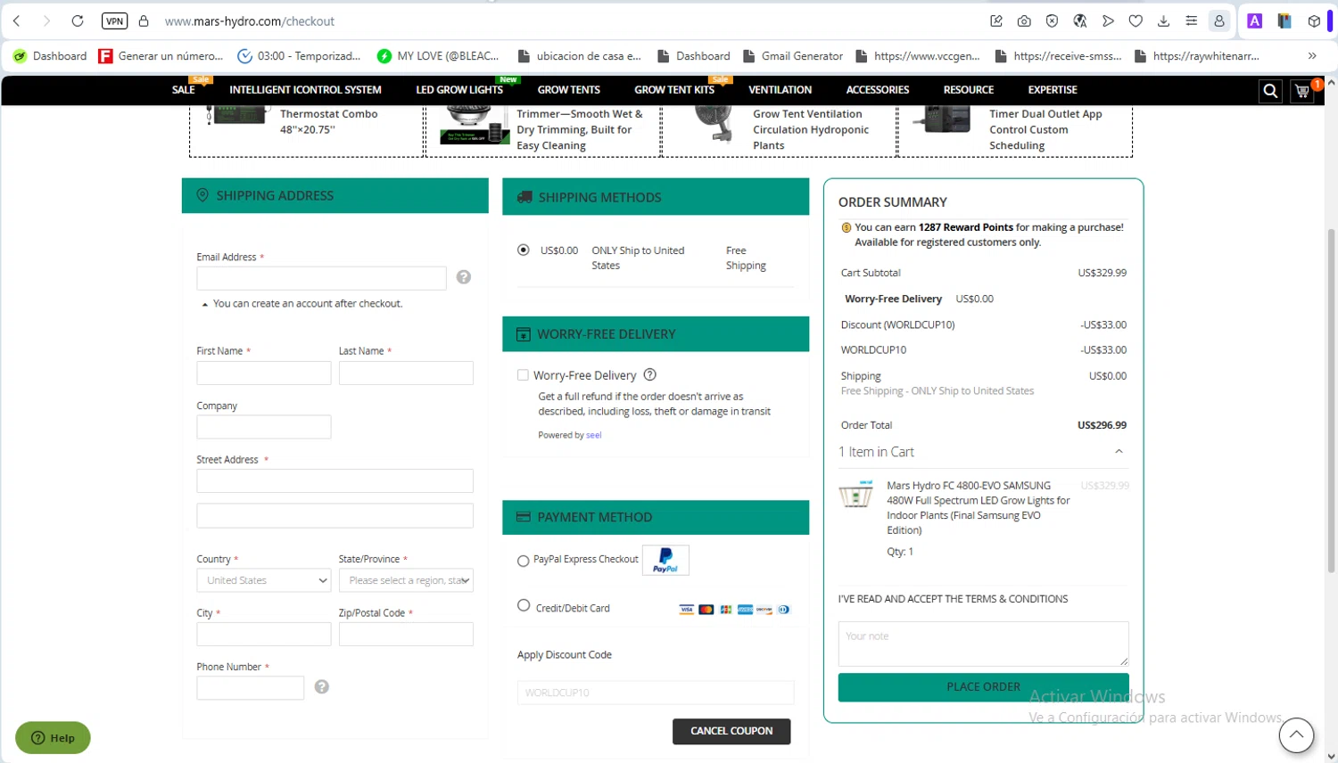Open 'Generar un número' bookmark
This screenshot has width=1338, height=763.
coord(161,55)
